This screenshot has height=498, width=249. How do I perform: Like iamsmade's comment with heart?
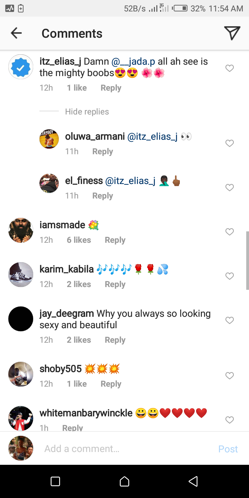click(x=230, y=232)
